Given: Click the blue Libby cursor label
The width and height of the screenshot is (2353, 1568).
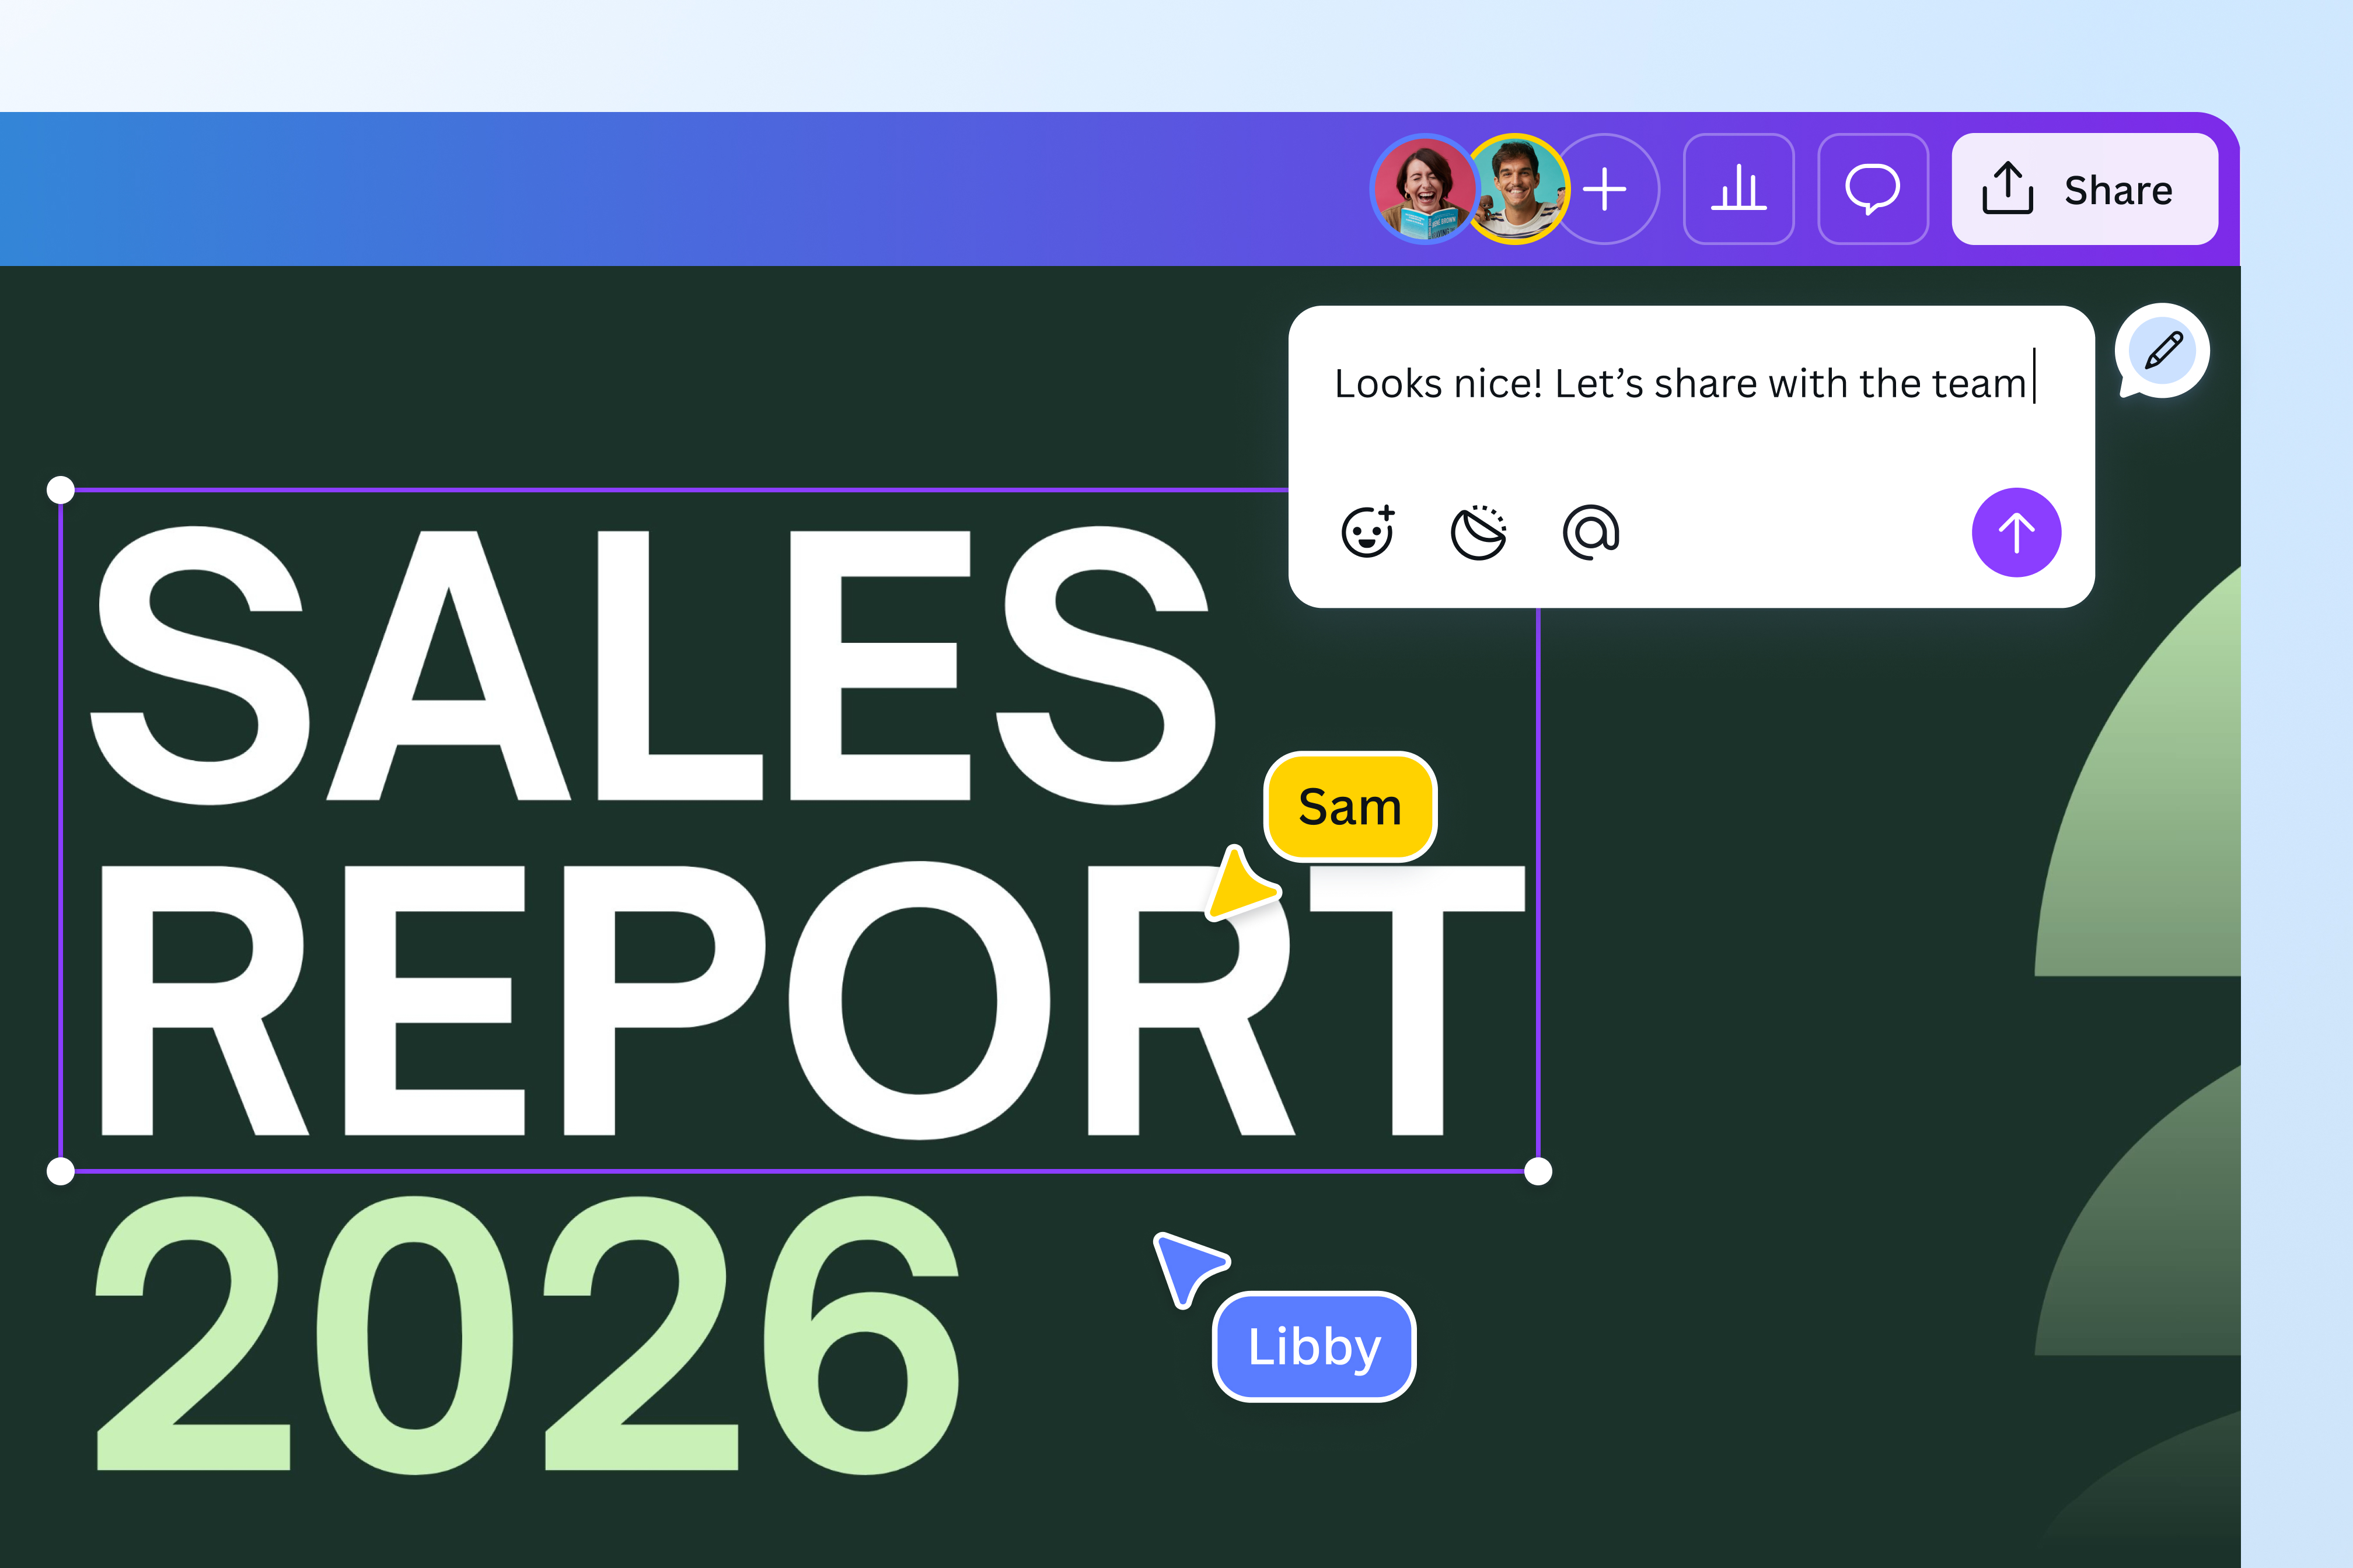Looking at the screenshot, I should point(1314,1347).
